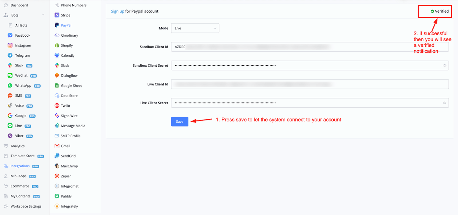Follow the Sign up link

(x=117, y=11)
